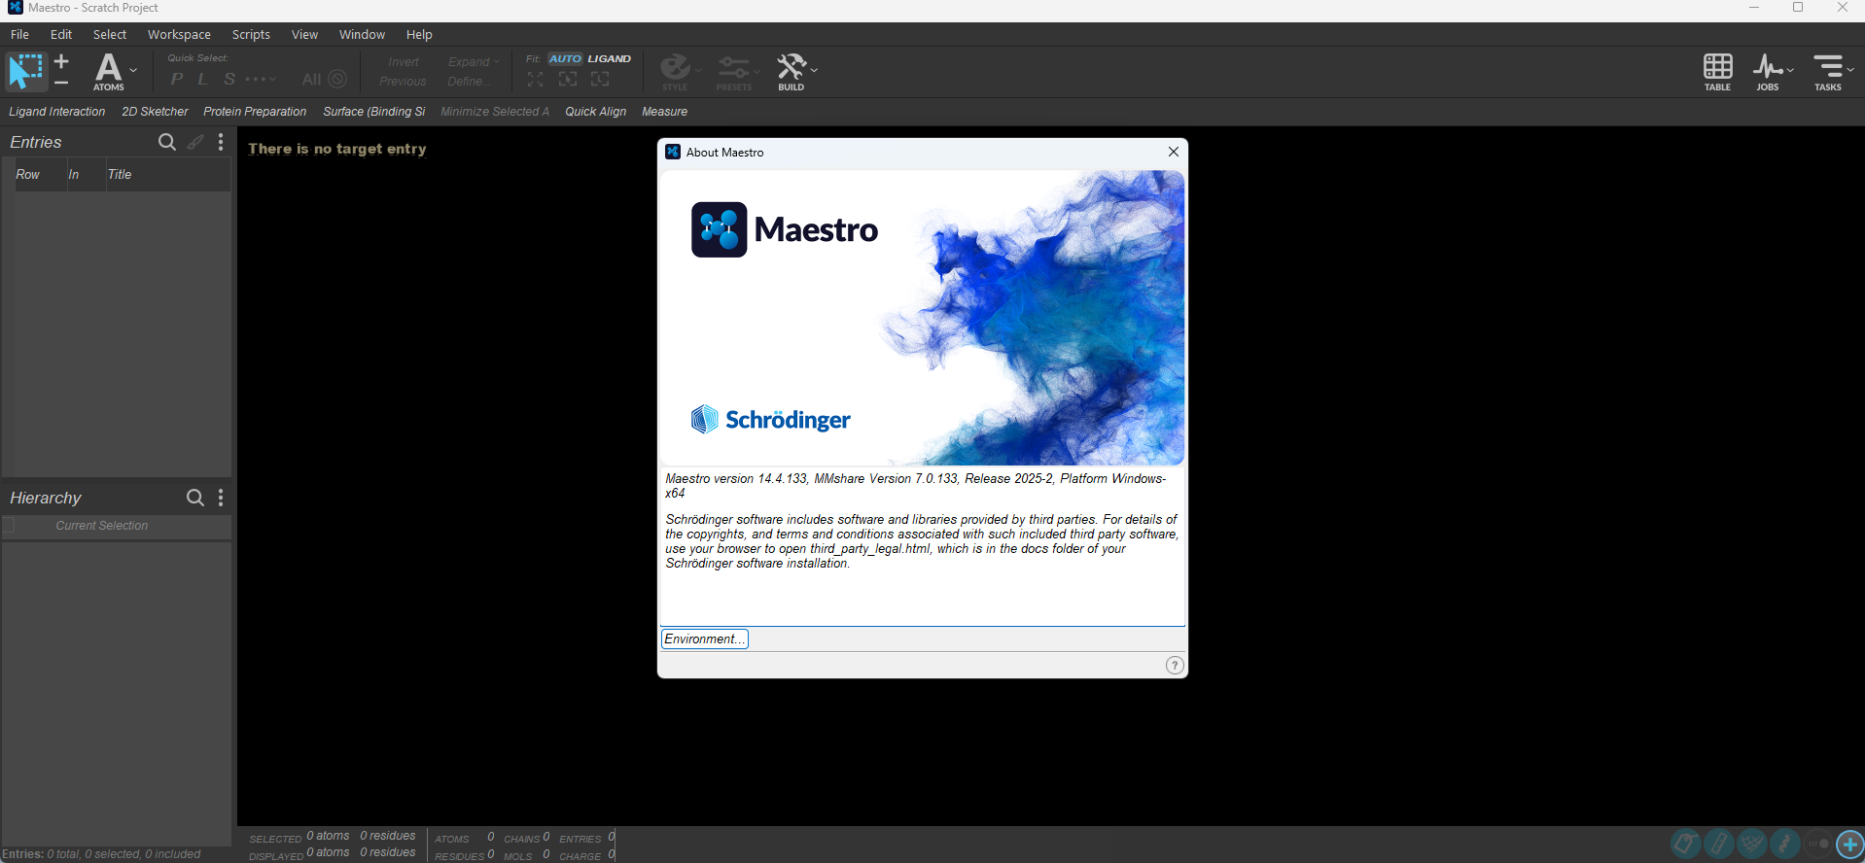Click the About dialog help icon
1865x863 pixels.
tap(1175, 665)
